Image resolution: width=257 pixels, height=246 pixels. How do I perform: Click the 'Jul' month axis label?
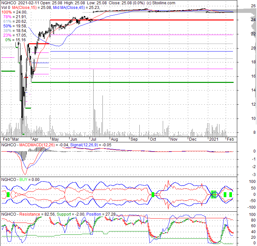(x=94, y=139)
